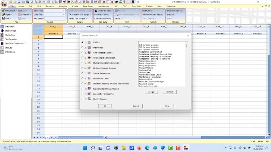Image resolution: width=271 pixels, height=152 pixels.
Task: Click the calculator icon in top toolbar
Action: [133, 2]
